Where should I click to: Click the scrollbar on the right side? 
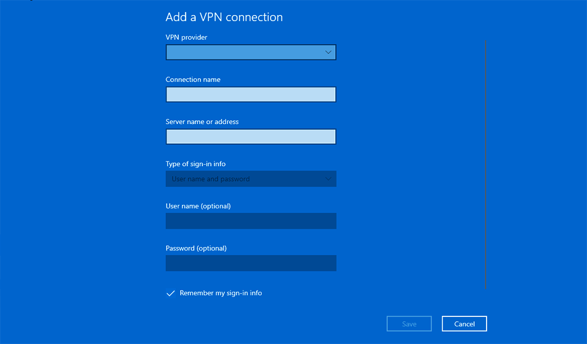click(485, 164)
